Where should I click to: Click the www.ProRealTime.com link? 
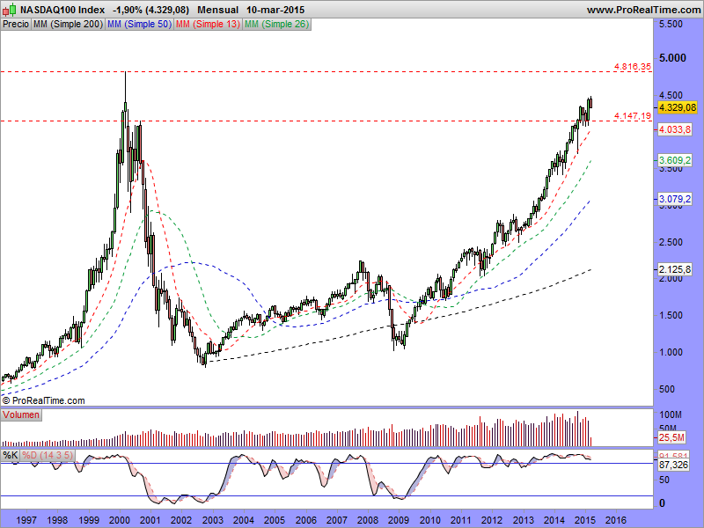(643, 10)
